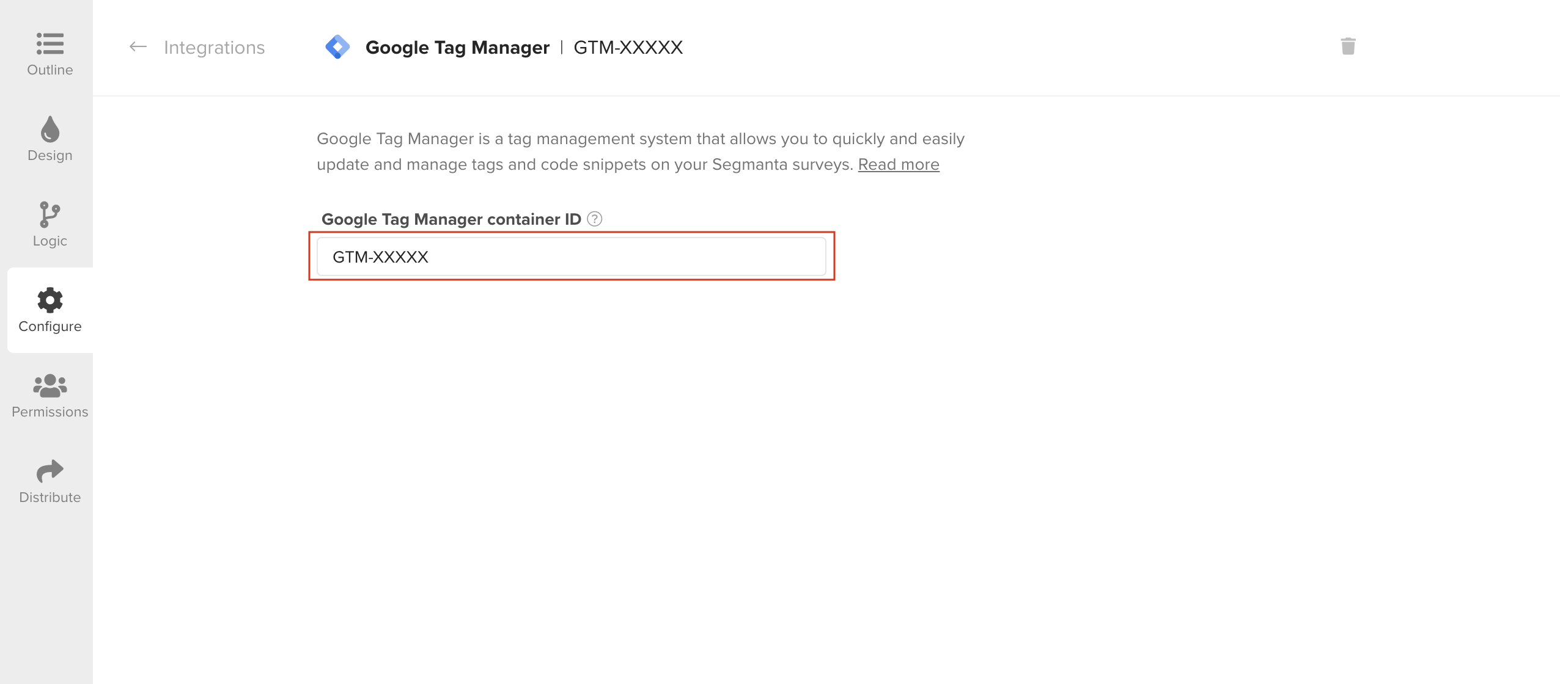The image size is (1560, 684).
Task: Focus the container ID input field
Action: [x=572, y=256]
